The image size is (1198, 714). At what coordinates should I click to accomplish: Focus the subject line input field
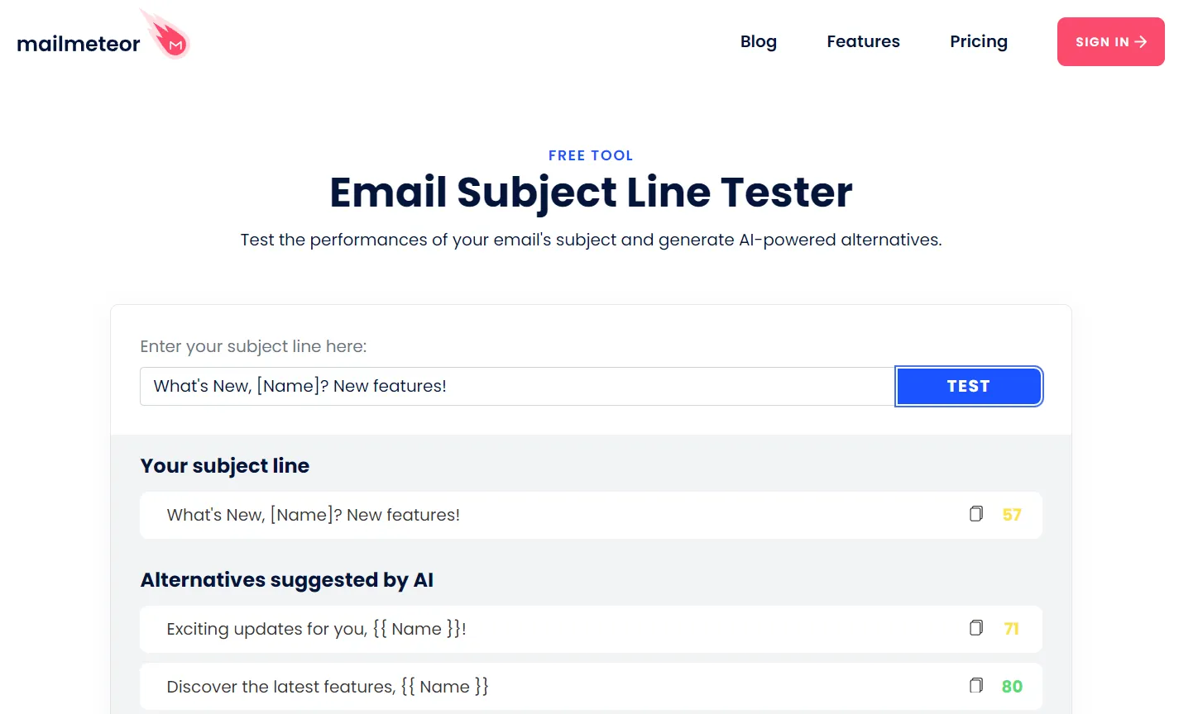(x=517, y=386)
